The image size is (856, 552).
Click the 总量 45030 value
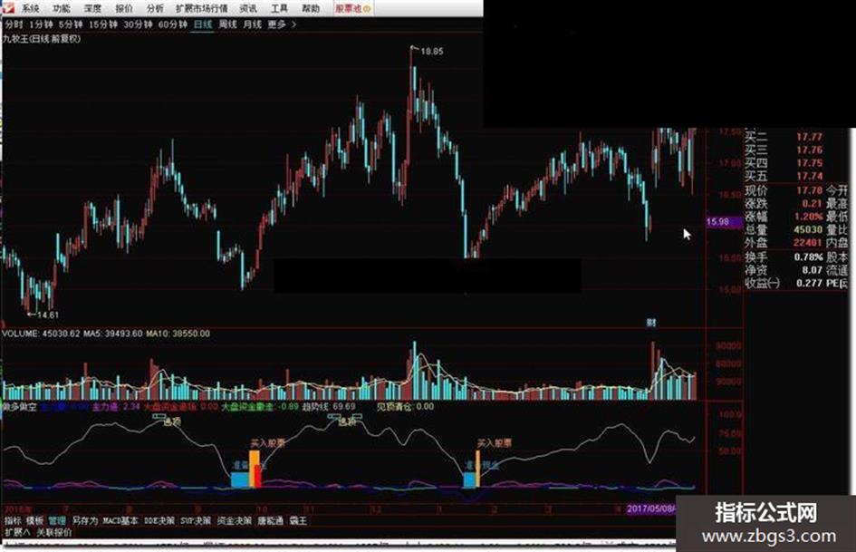[808, 229]
